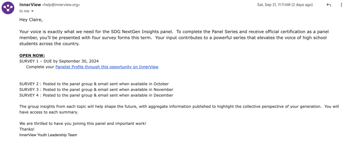Click the Sat, Sep 21 timestamp
This screenshot has width=344, height=143.
[285, 5]
